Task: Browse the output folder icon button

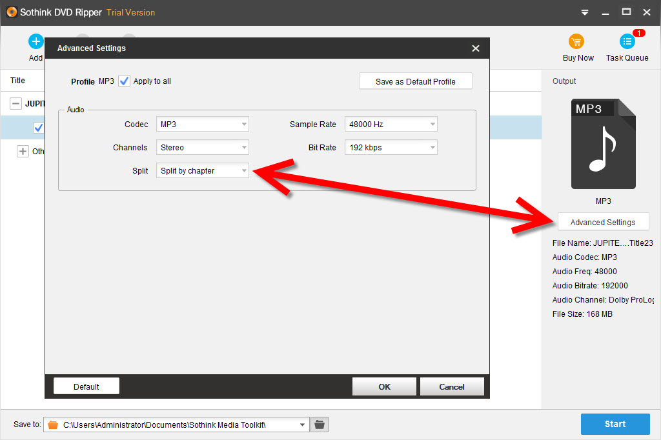Action: 320,425
